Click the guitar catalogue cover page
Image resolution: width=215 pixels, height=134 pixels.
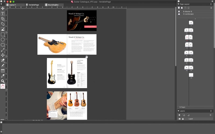tap(82, 20)
